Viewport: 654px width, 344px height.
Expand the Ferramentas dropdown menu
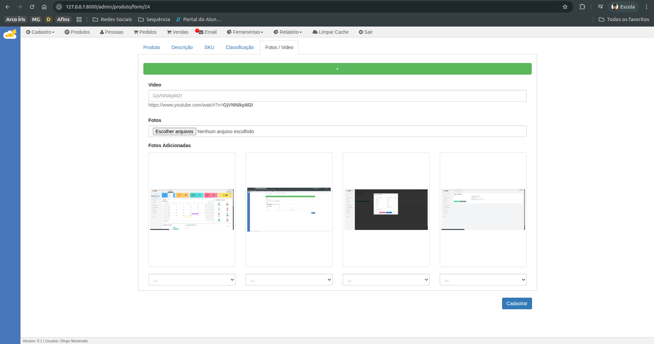(x=245, y=32)
